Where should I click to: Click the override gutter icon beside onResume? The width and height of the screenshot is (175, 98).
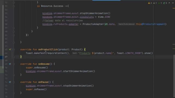10,64
